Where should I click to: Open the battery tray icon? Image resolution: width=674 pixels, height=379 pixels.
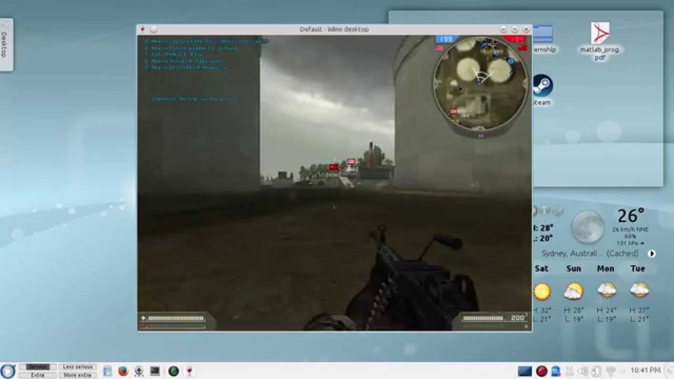(597, 371)
